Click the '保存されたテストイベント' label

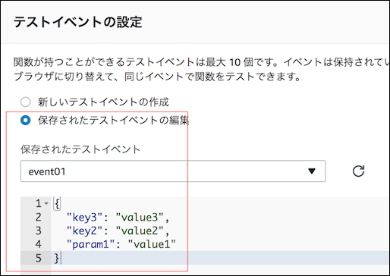tap(80, 149)
